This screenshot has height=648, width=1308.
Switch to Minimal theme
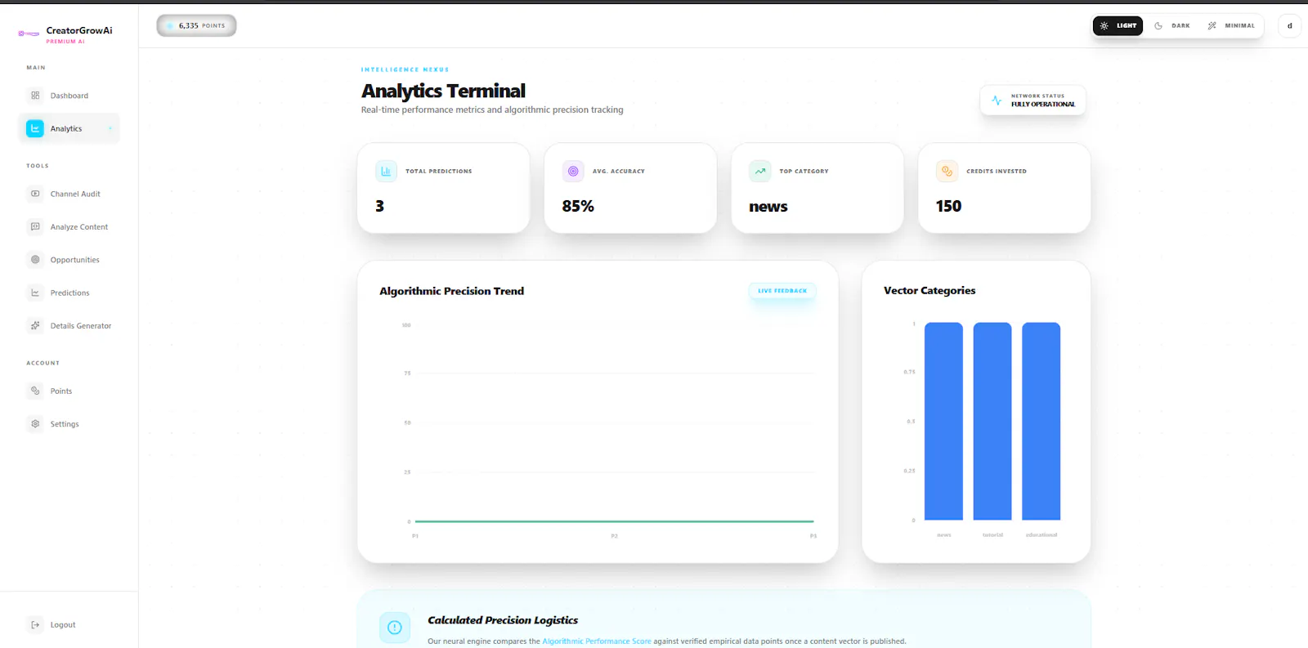click(x=1231, y=25)
